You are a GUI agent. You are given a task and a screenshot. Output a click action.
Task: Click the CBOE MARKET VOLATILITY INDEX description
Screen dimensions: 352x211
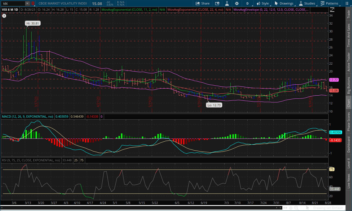(x=63, y=3)
